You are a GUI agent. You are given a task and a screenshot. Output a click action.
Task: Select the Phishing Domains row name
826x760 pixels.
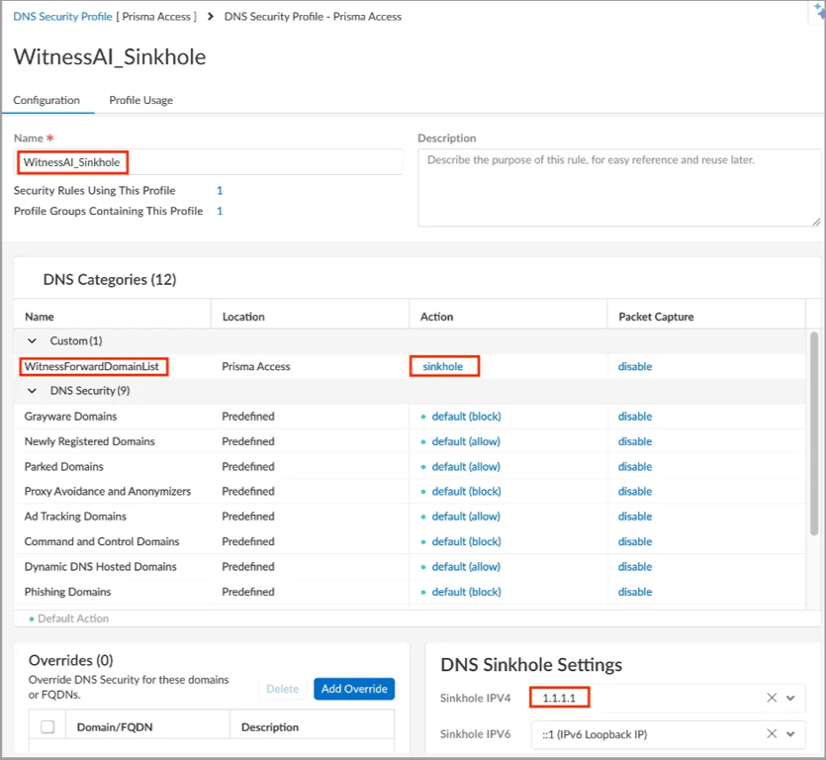67,592
